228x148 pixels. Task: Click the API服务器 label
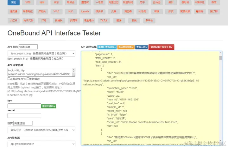tap(14, 138)
